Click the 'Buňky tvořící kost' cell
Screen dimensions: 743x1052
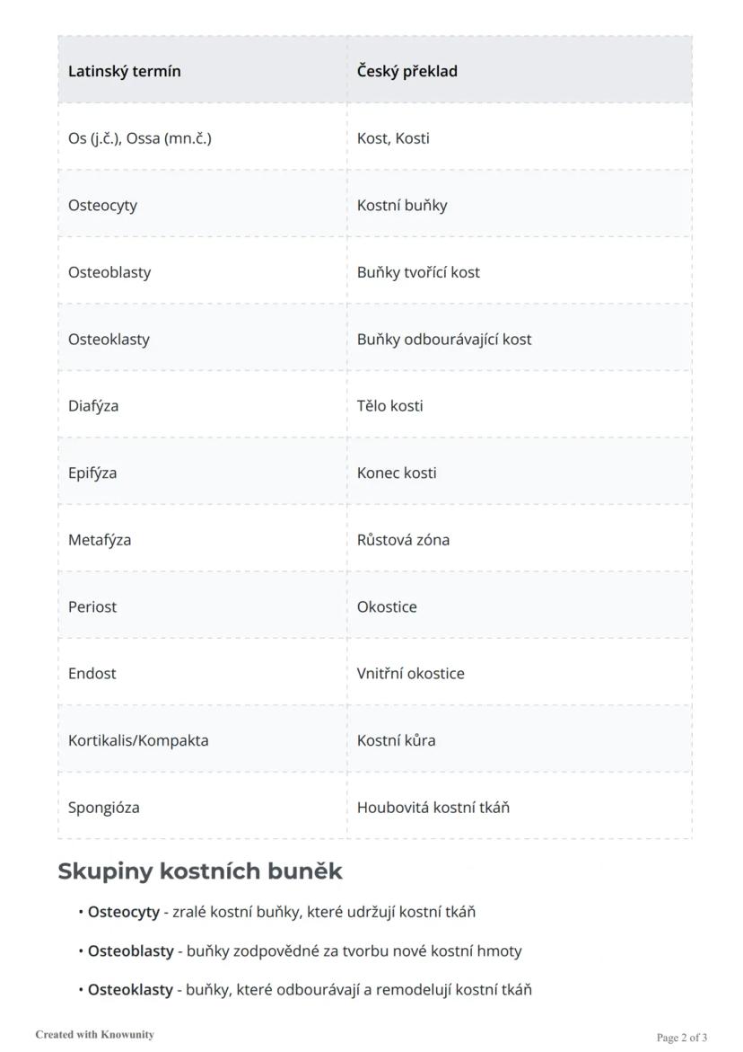[418, 272]
